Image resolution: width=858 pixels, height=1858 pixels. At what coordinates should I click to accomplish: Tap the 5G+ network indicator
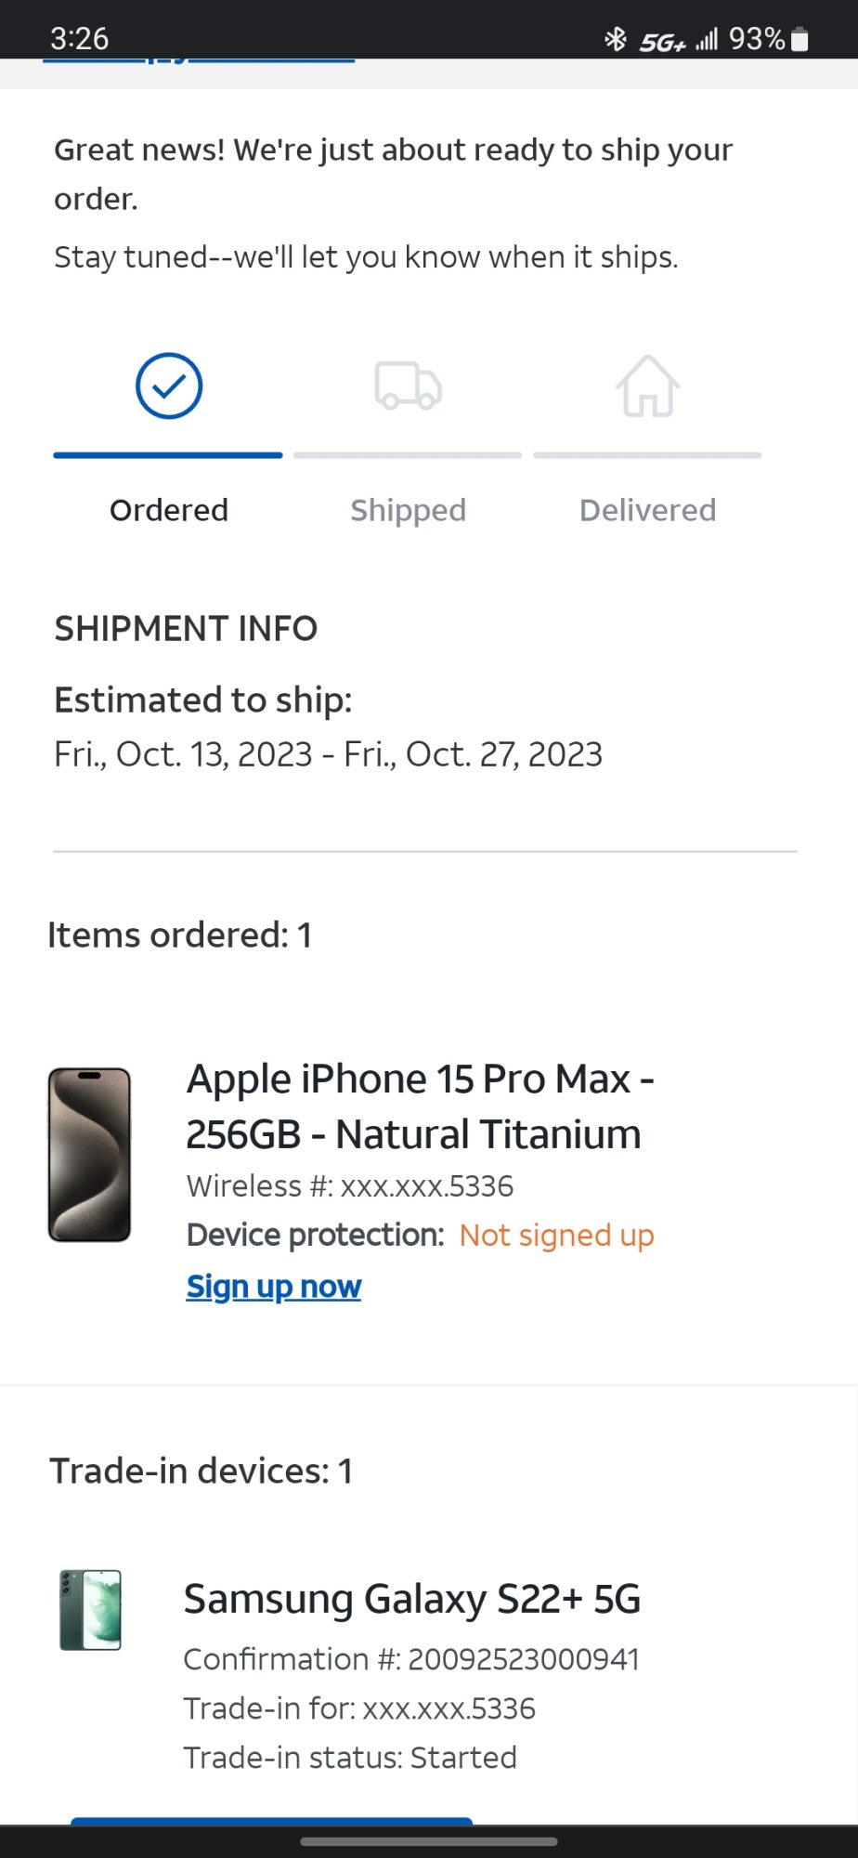tap(662, 42)
